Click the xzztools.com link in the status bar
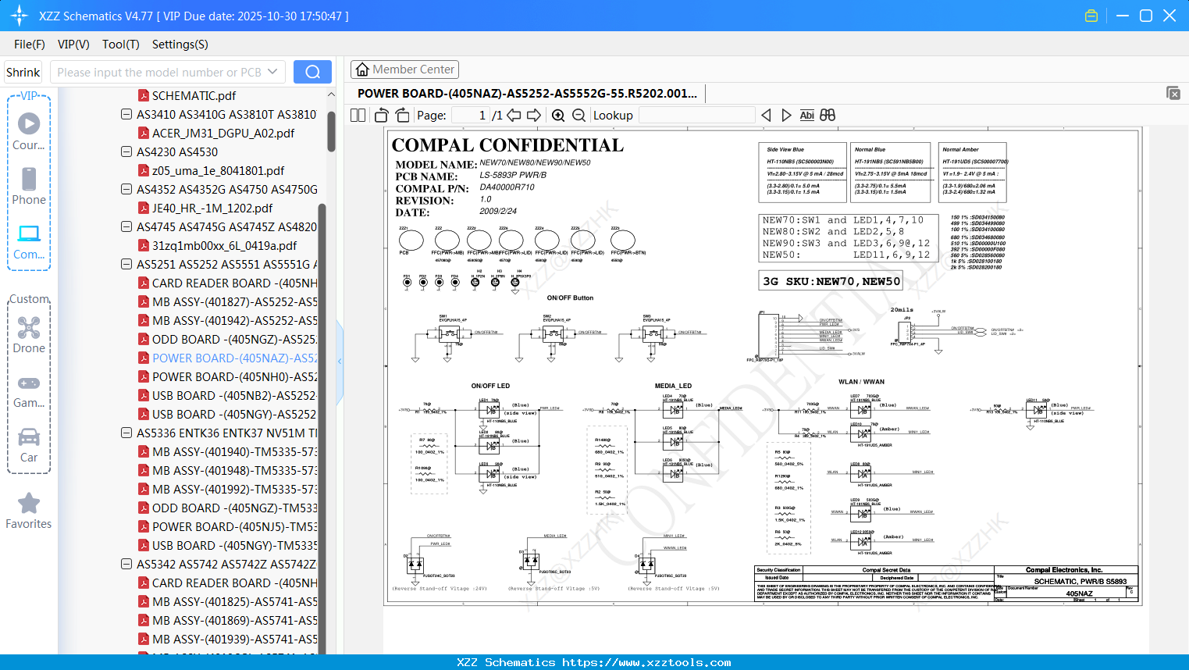Viewport: 1189px width, 670px height. pos(646,662)
